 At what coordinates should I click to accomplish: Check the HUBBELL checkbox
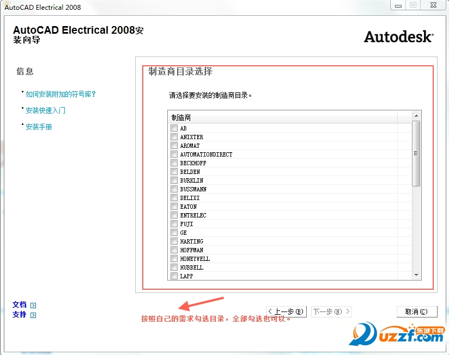tap(174, 267)
